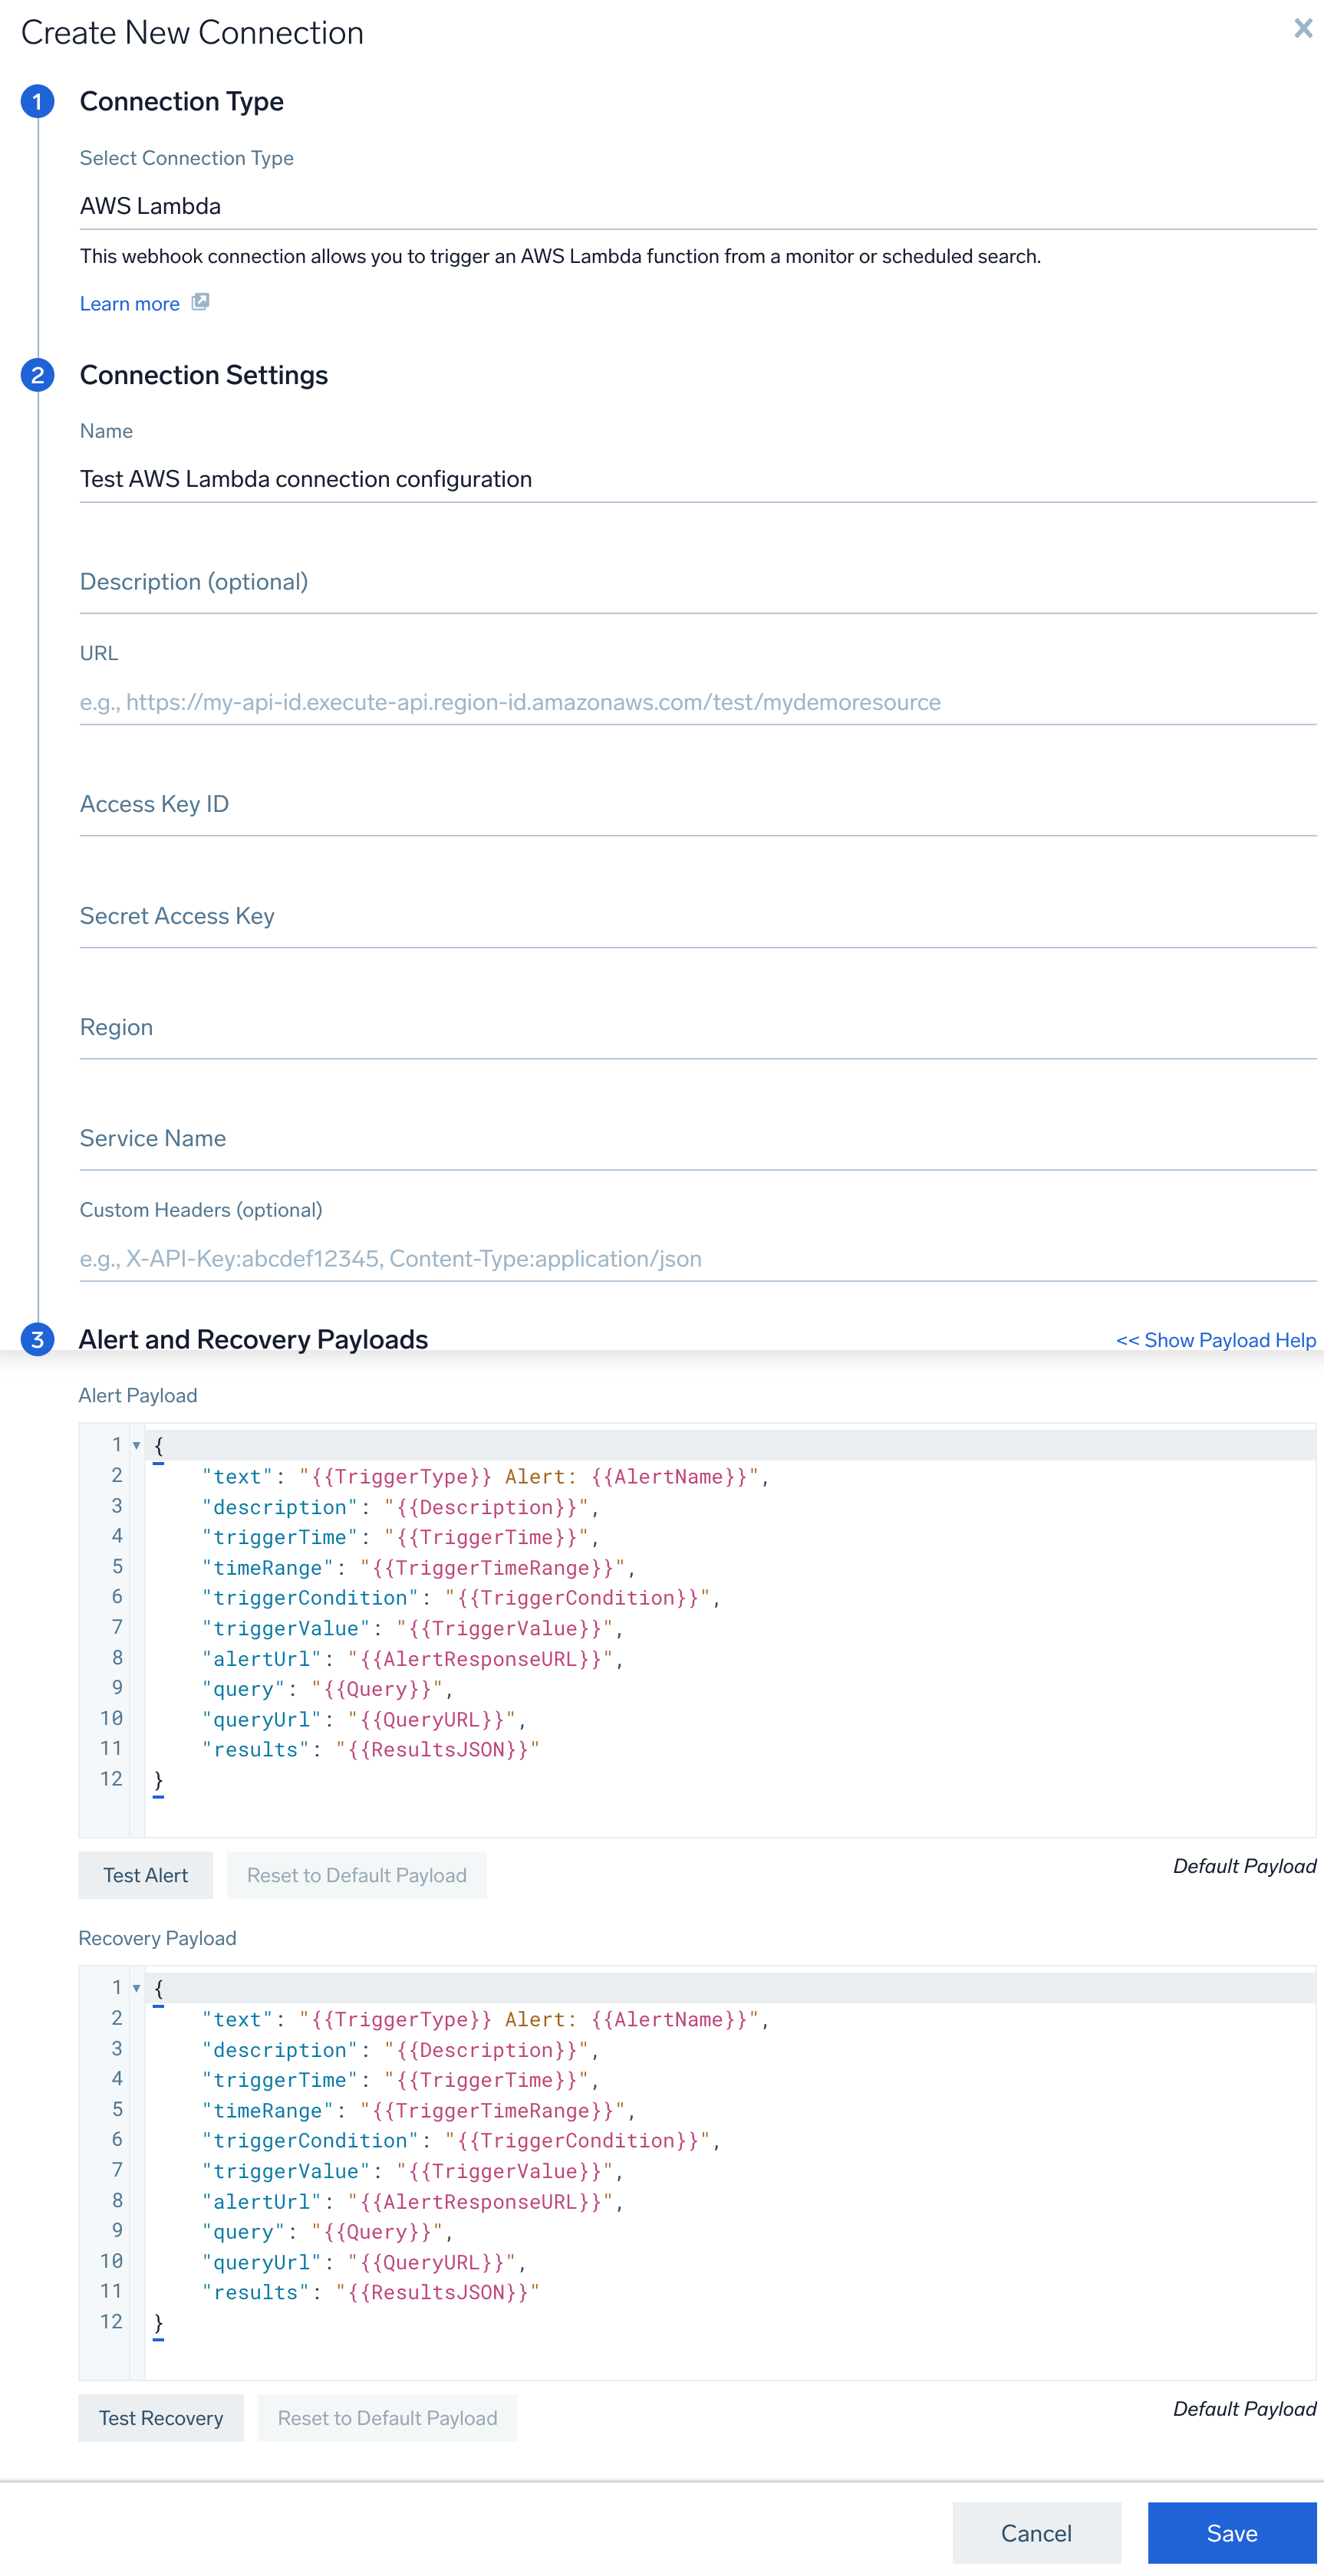Show Payload Help panel

point(1215,1340)
